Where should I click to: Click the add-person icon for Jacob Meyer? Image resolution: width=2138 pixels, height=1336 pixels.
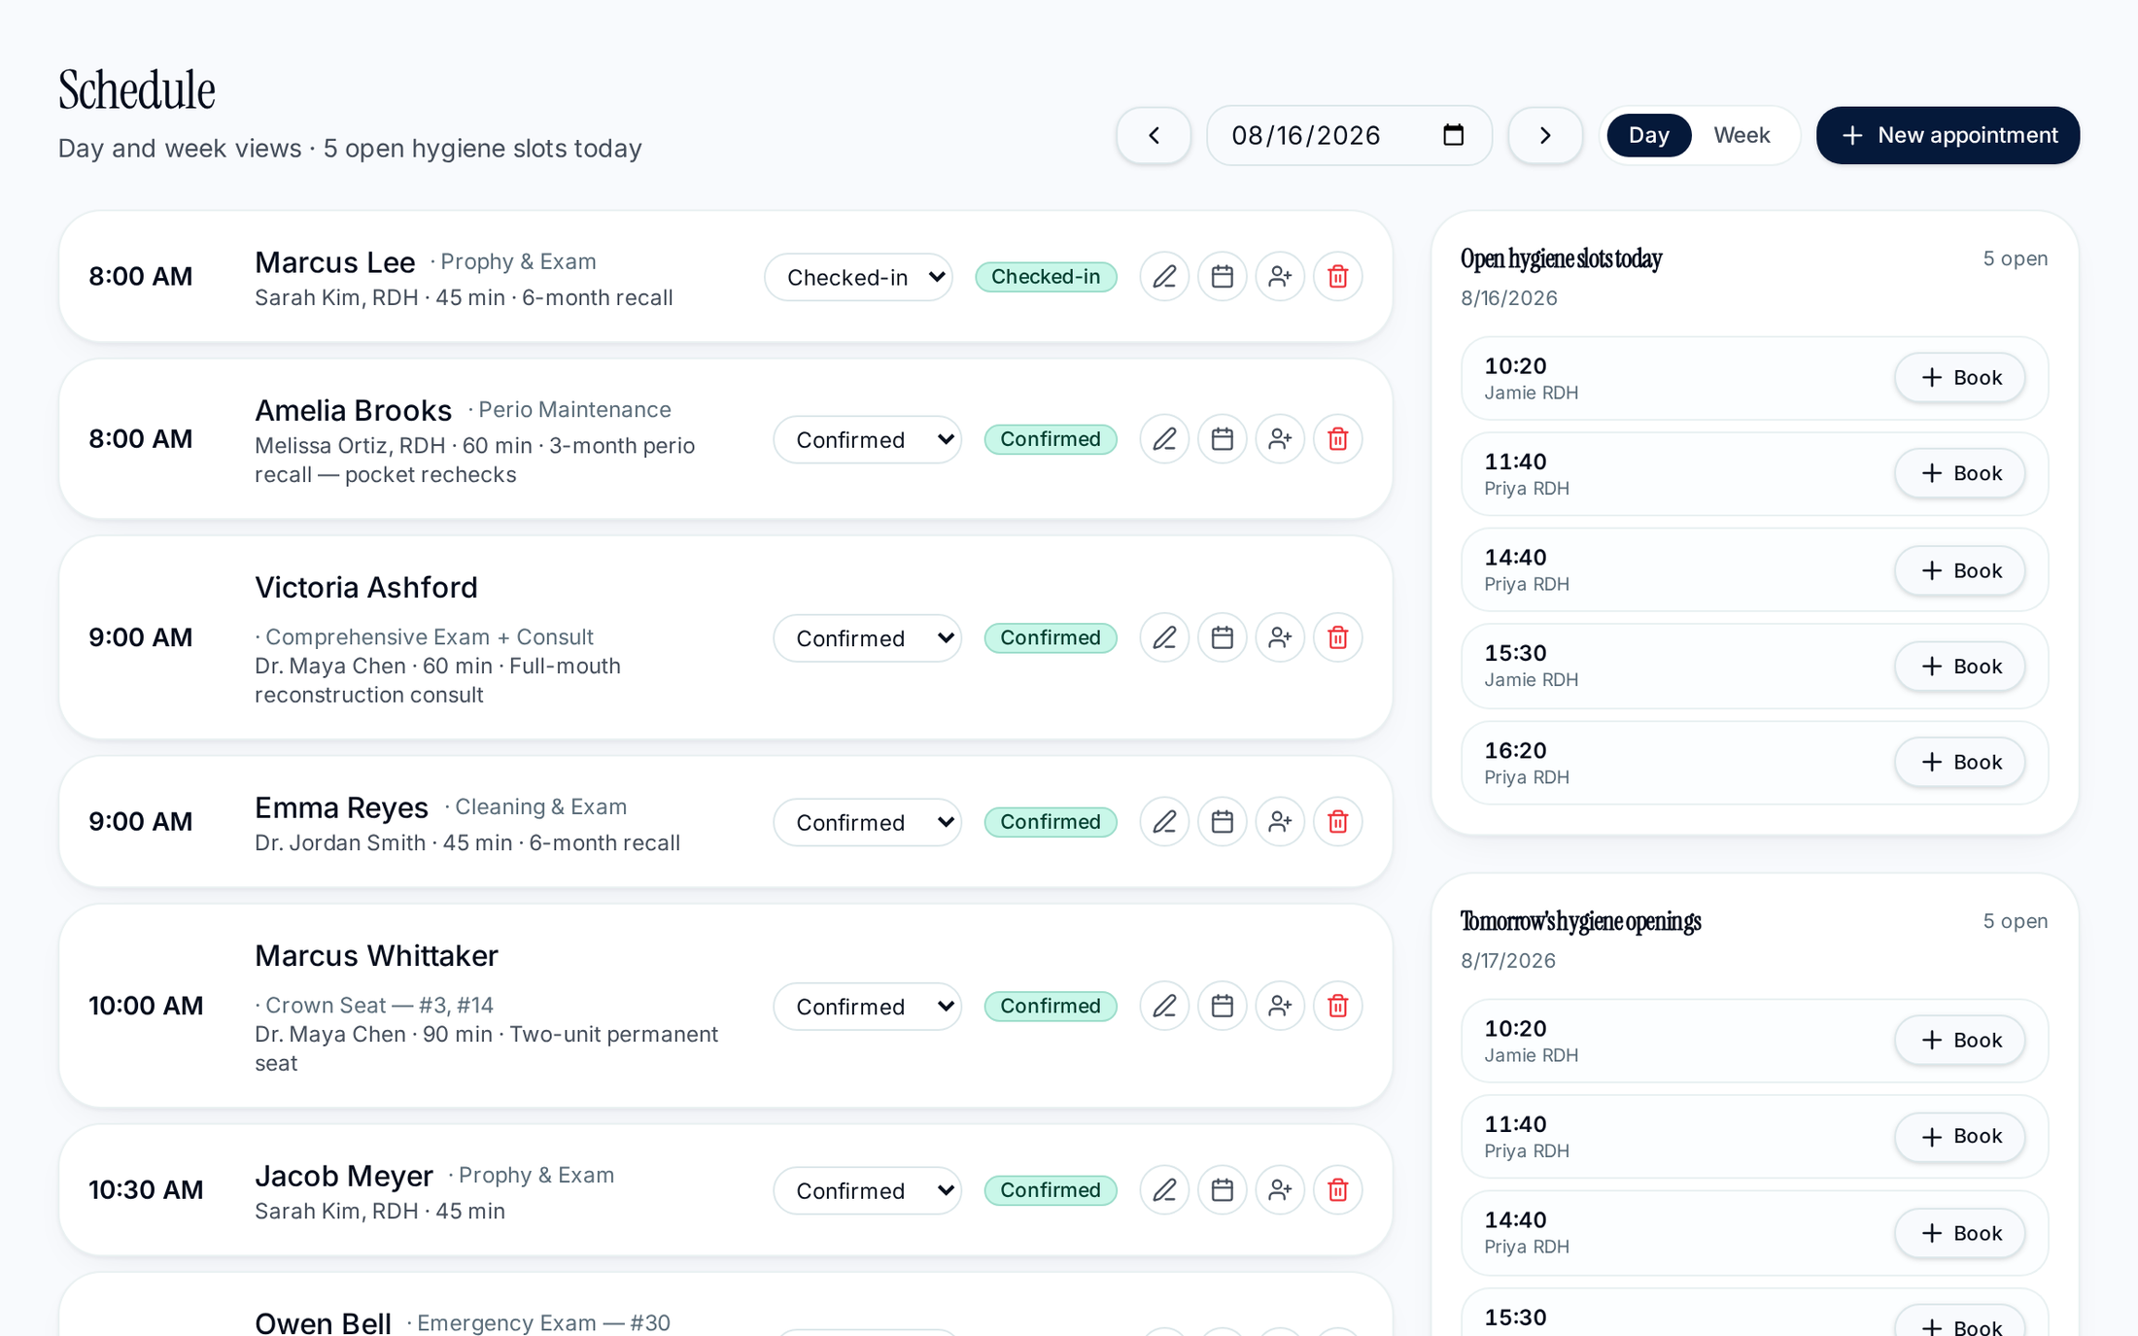1280,1190
